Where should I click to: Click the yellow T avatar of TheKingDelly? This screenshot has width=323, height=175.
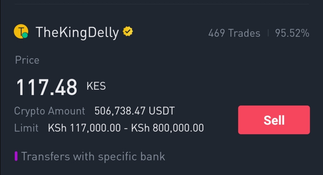pos(21,31)
